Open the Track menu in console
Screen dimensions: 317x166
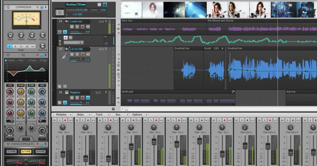[x=100, y=115]
